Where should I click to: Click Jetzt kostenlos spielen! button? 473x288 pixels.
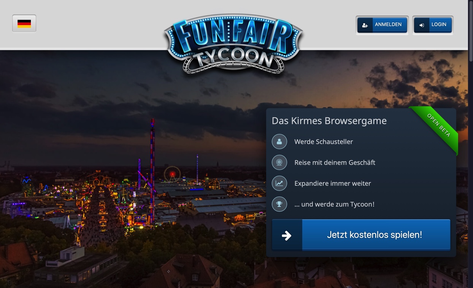361,235
